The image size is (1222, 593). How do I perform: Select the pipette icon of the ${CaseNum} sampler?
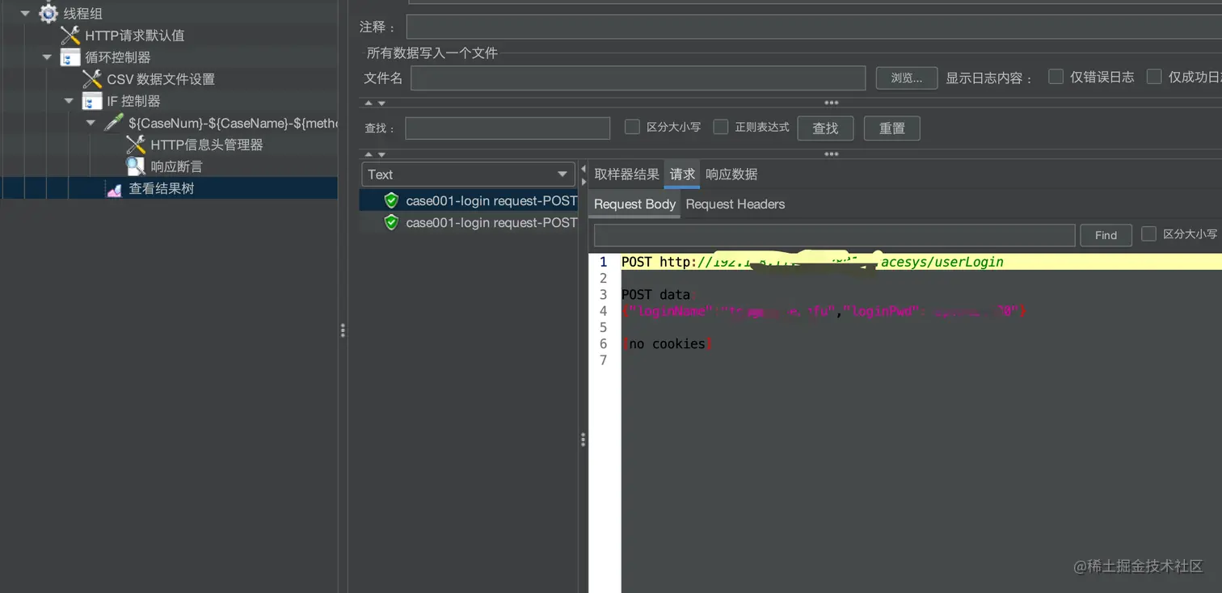point(114,123)
